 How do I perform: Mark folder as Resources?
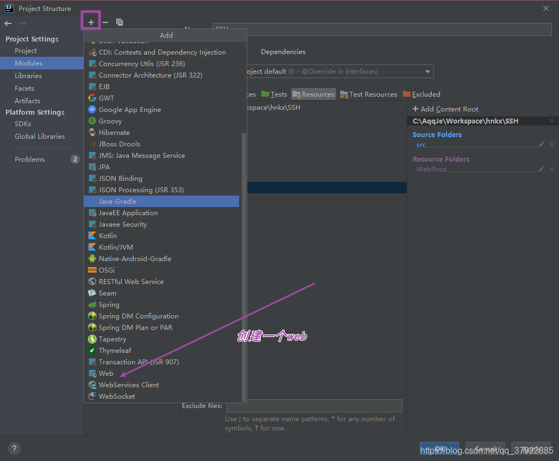[313, 94]
